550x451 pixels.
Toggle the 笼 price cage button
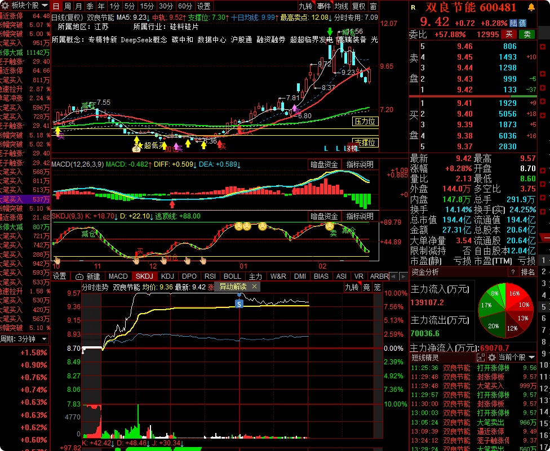point(377,287)
